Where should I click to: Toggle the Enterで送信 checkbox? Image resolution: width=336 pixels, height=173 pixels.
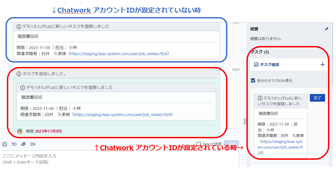coord(199,144)
